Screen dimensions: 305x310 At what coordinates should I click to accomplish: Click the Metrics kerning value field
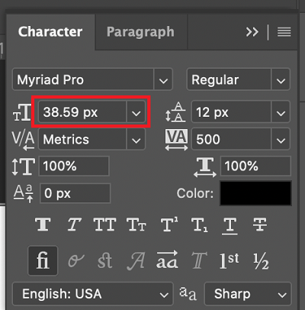[82, 140]
